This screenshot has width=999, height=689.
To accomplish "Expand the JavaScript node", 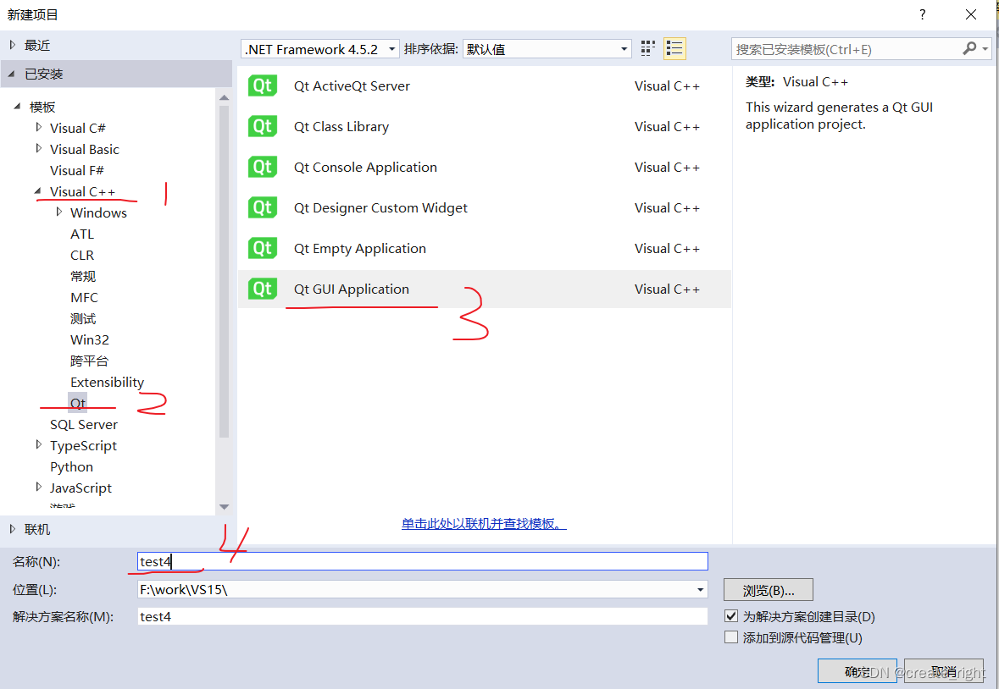I will click(39, 488).
